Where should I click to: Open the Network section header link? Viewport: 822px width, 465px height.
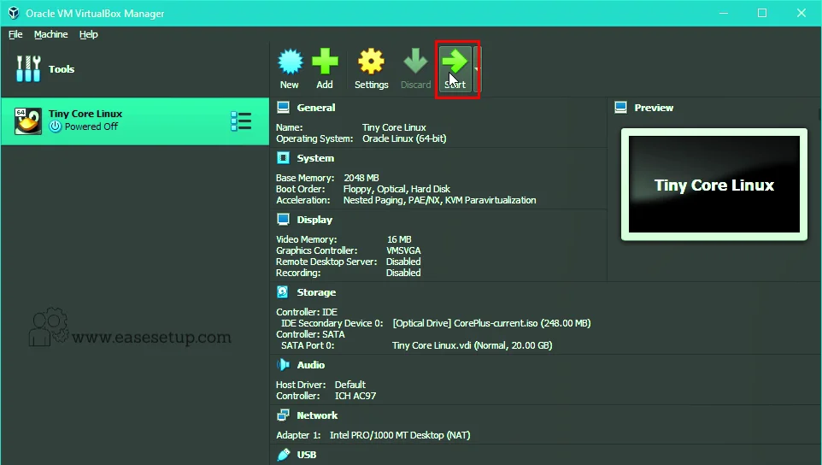317,415
